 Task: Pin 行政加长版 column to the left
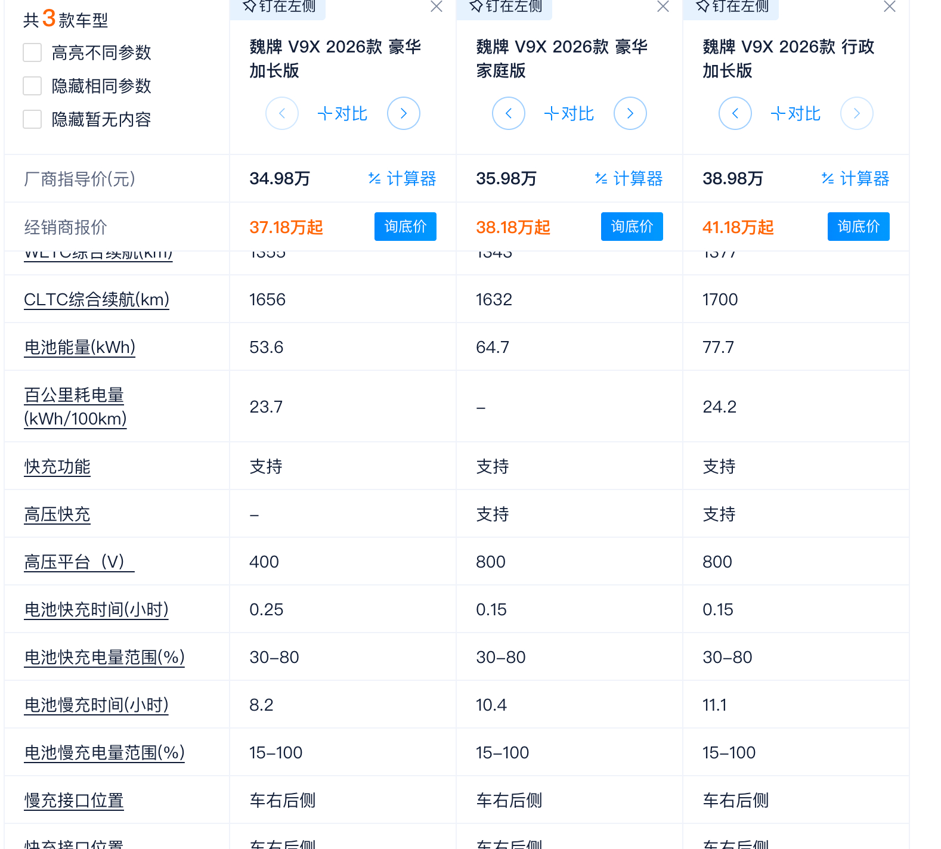pyautogui.click(x=732, y=7)
